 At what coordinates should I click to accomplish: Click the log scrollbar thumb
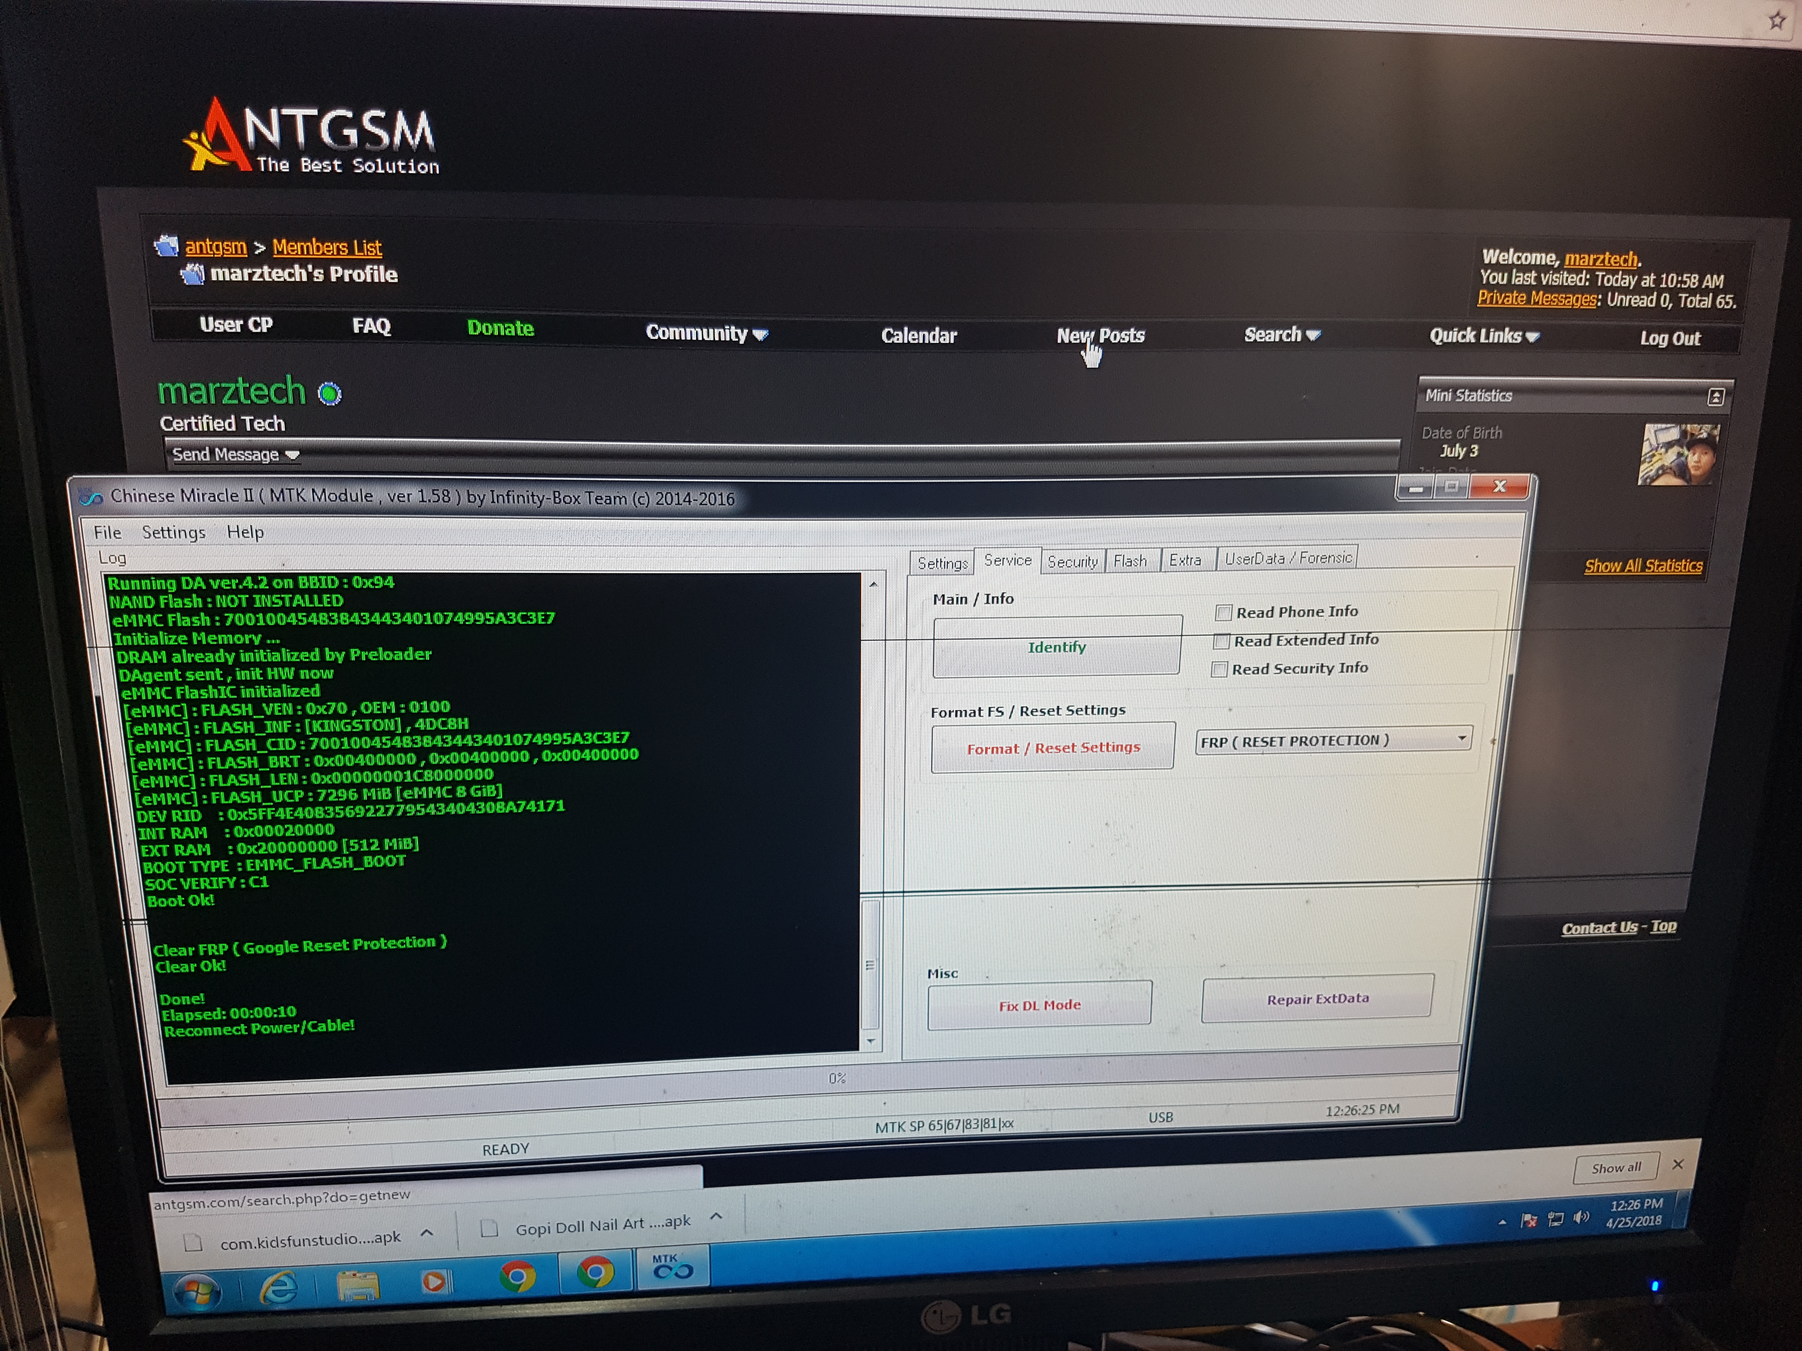870,965
